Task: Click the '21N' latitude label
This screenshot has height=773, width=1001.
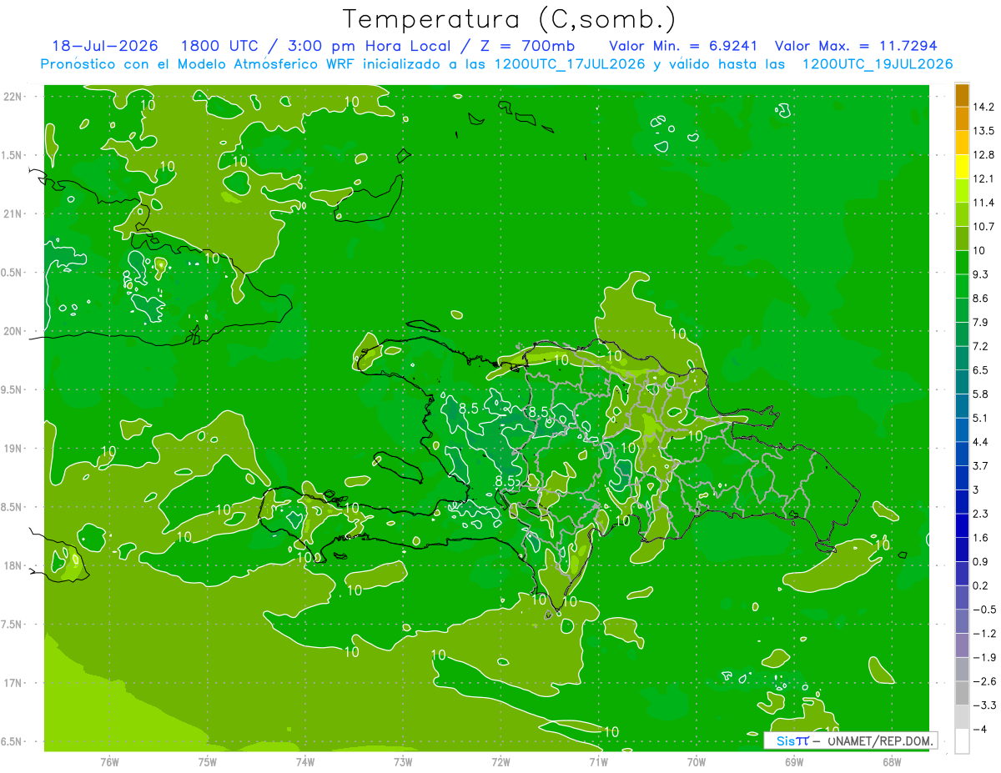Action: 13,214
